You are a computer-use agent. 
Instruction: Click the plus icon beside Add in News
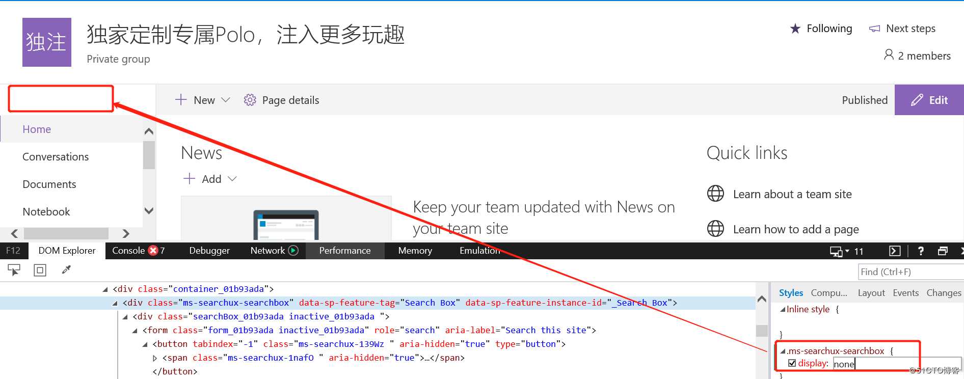pos(189,178)
